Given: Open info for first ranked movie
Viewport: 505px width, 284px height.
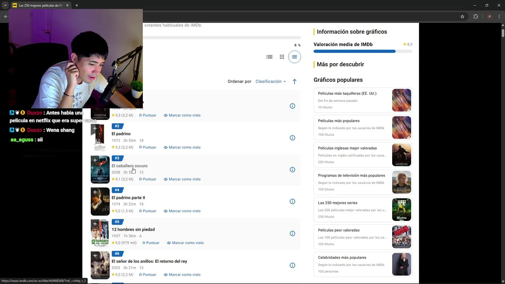Looking at the screenshot, I should 292,106.
